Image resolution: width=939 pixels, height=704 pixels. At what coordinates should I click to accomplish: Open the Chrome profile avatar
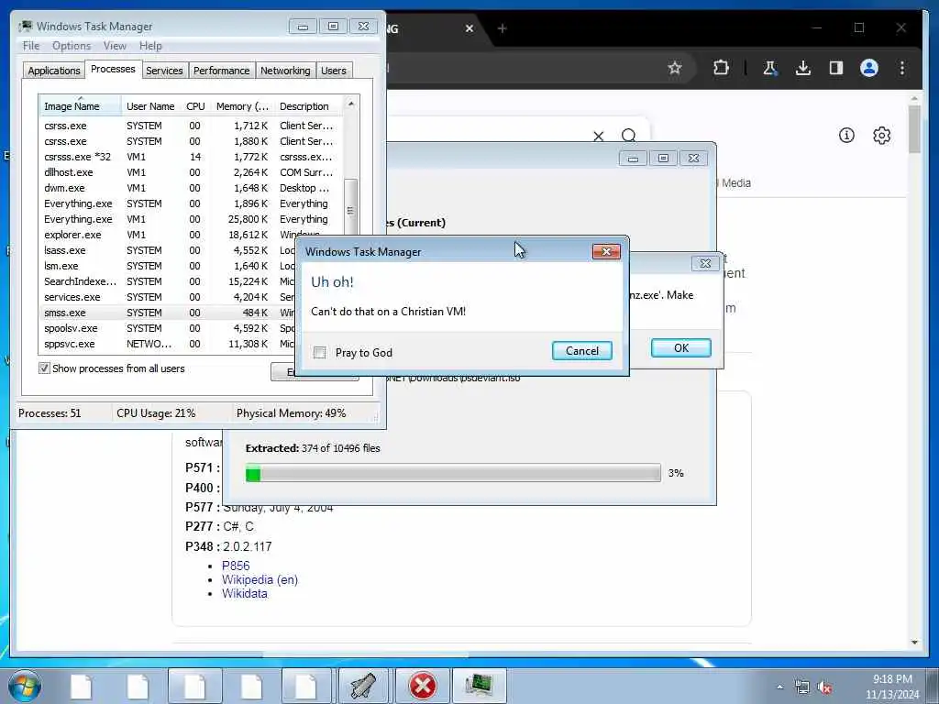pos(869,68)
